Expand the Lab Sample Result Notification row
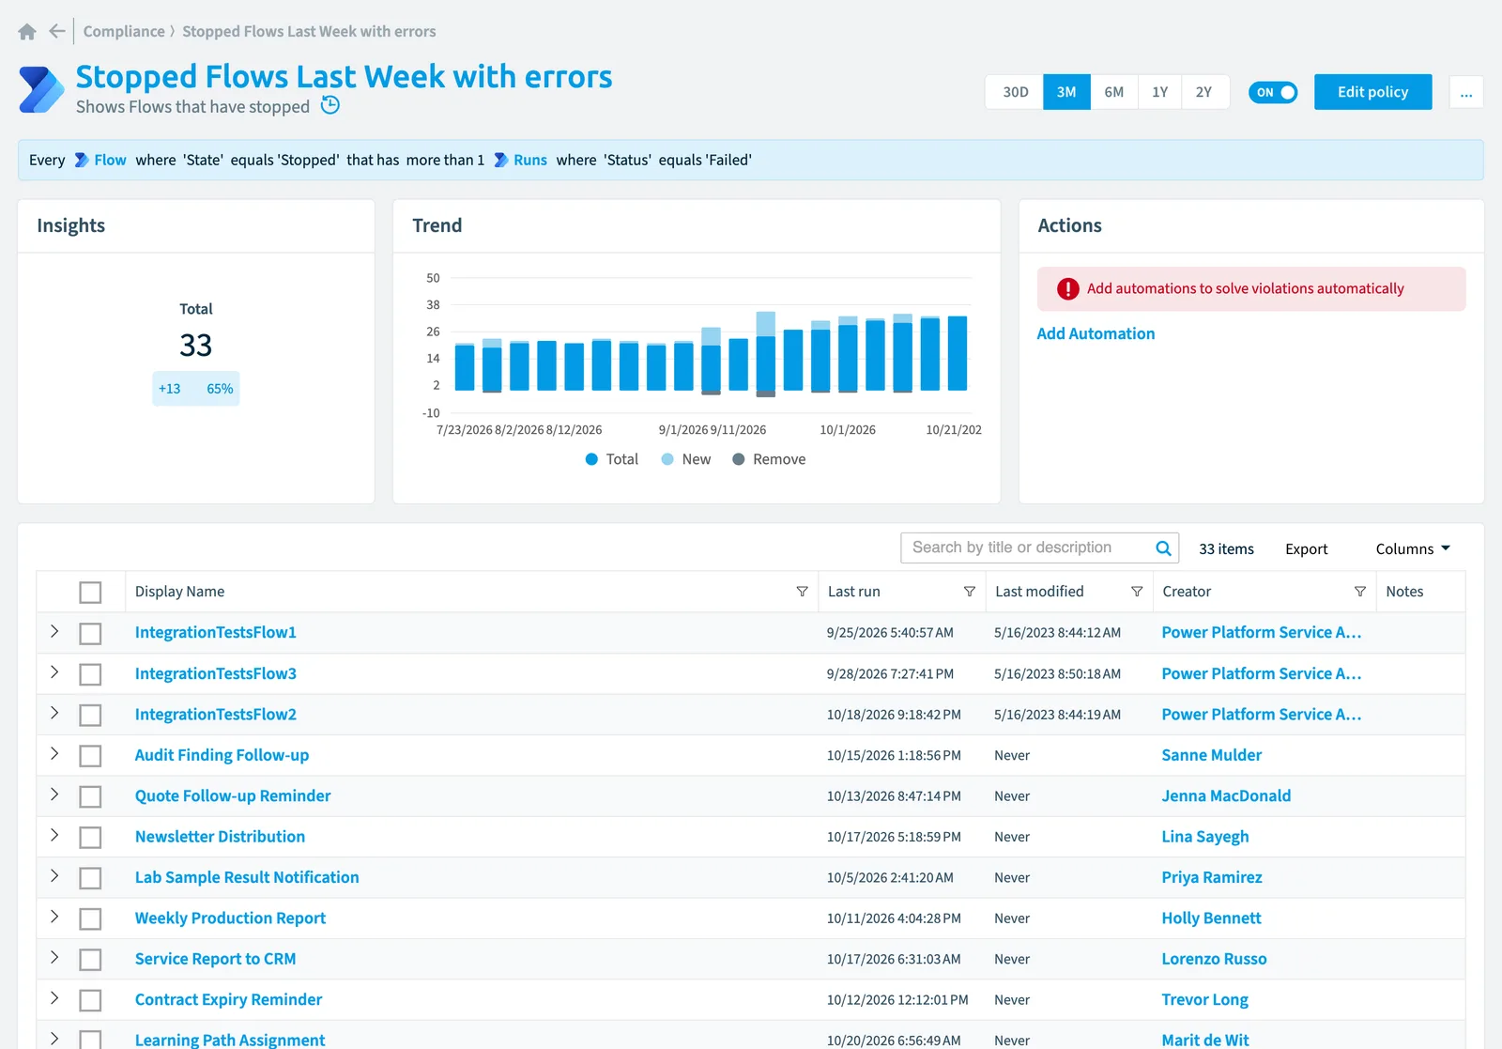Image resolution: width=1502 pixels, height=1049 pixels. (x=54, y=876)
